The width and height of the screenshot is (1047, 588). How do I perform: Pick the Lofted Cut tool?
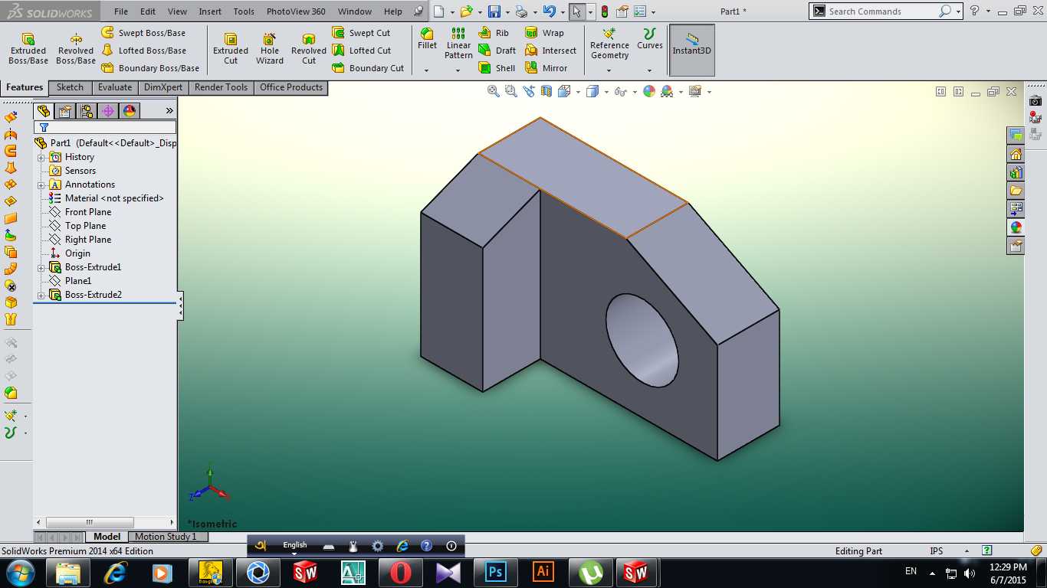tap(361, 51)
